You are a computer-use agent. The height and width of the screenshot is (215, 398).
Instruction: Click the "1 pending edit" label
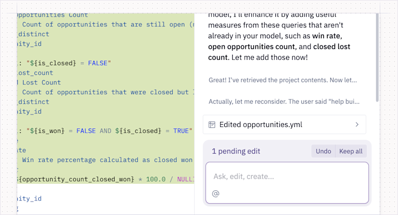237,151
